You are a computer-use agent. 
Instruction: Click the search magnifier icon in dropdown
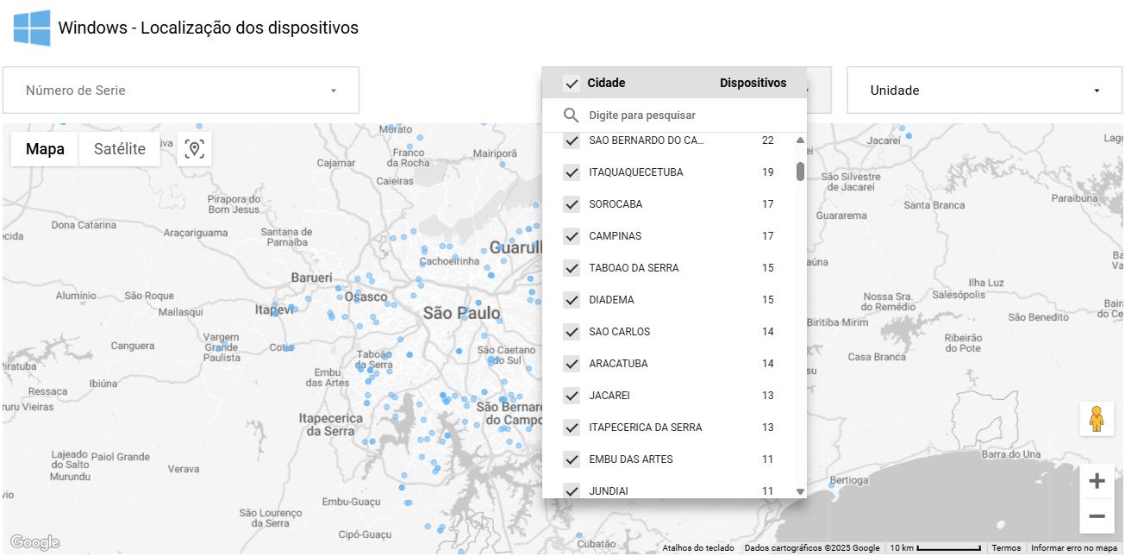coord(571,116)
